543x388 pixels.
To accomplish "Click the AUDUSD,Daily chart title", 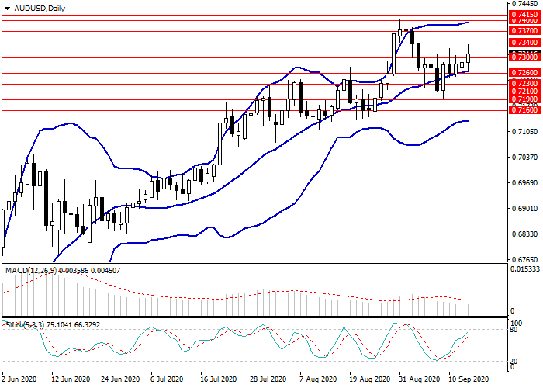I will 36,8.
